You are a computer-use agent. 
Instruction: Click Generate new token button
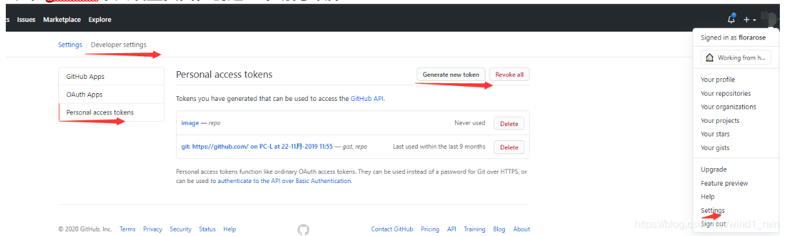point(451,74)
